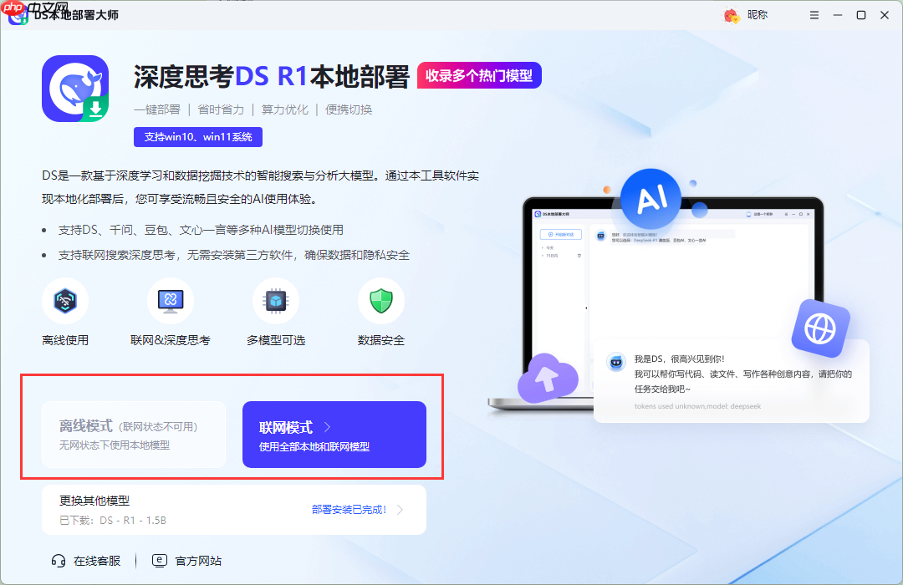Click the 多模型可选 cube icon
Viewport: 903px width, 585px height.
[x=276, y=301]
